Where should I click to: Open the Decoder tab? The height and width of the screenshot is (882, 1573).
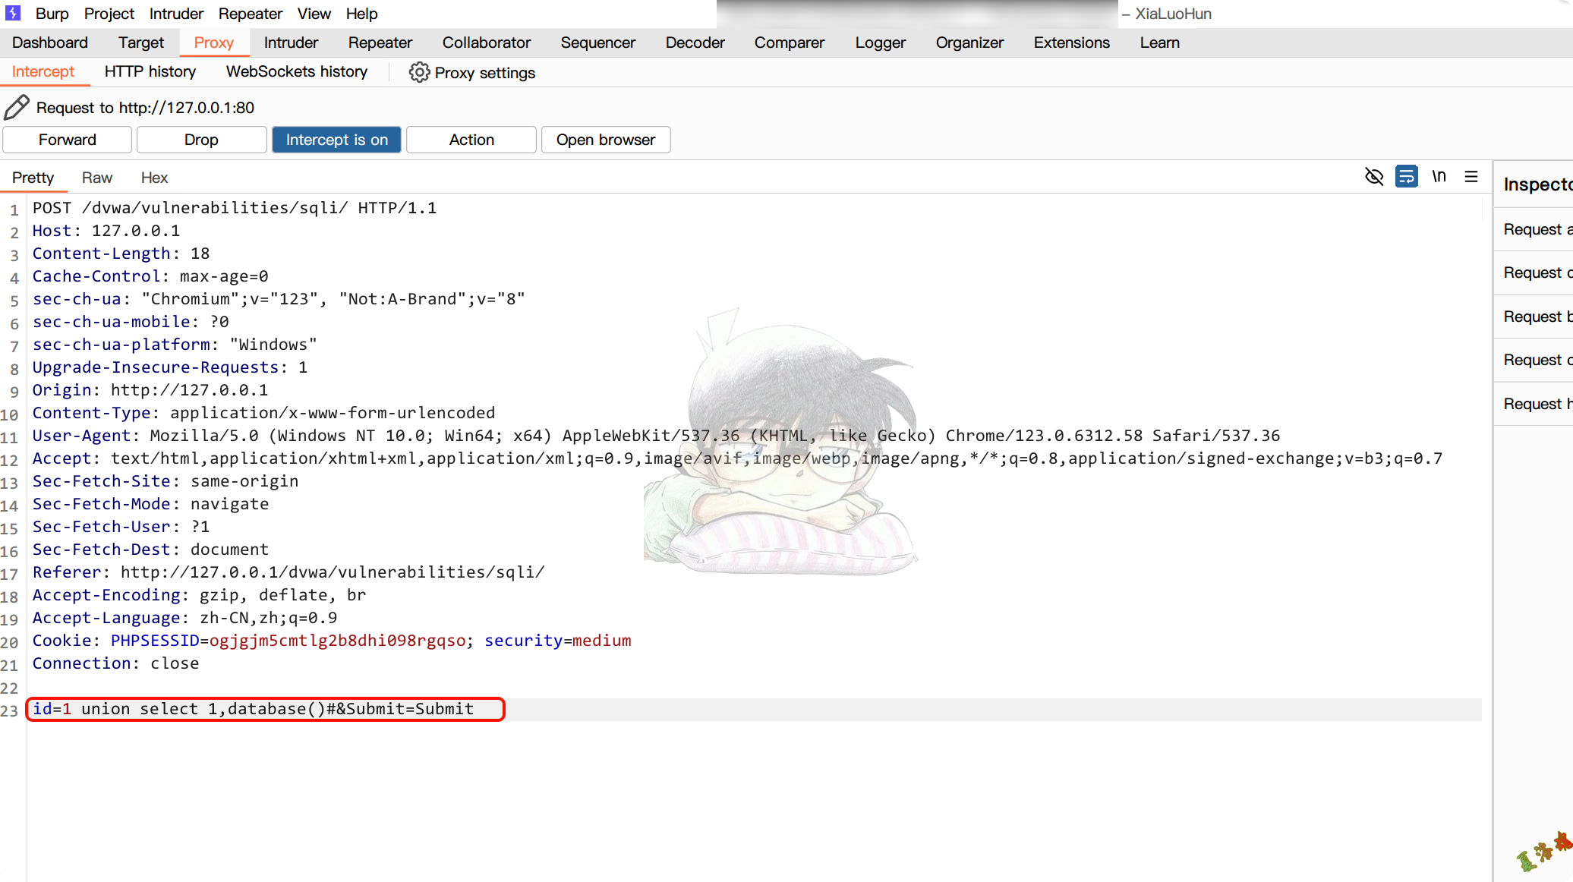695,43
